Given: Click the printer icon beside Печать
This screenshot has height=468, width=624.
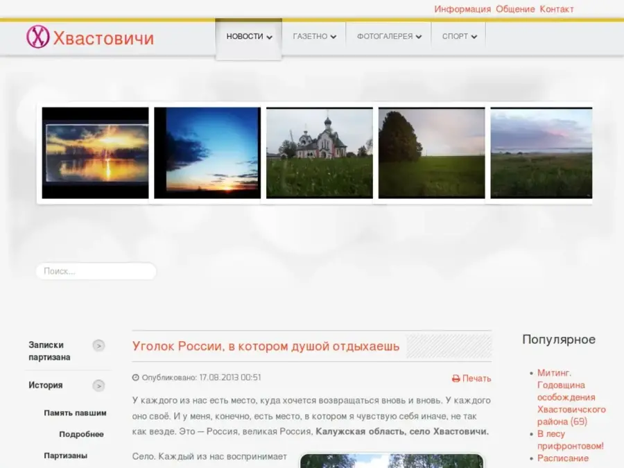Looking at the screenshot, I should tap(456, 379).
